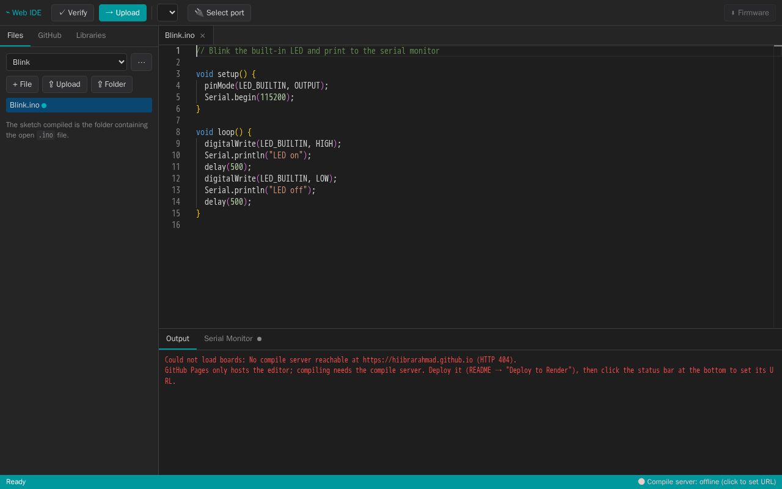Click the Compile server offline status
The width and height of the screenshot is (782, 489).
707,482
